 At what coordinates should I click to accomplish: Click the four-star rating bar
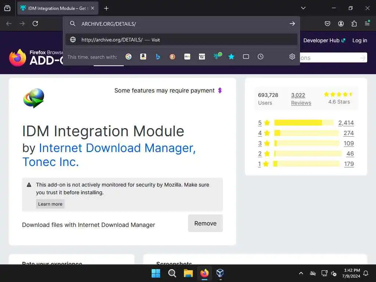[307, 133]
